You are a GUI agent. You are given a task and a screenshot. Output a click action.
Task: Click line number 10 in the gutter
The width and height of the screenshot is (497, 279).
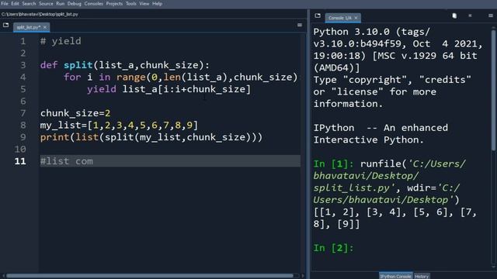(x=20, y=150)
